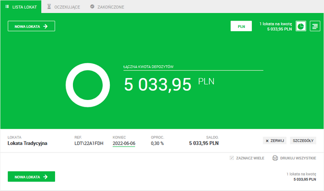Enable the Zaznacz wiele checkbox
Viewport: 324px width, 191px height.
pos(232,158)
